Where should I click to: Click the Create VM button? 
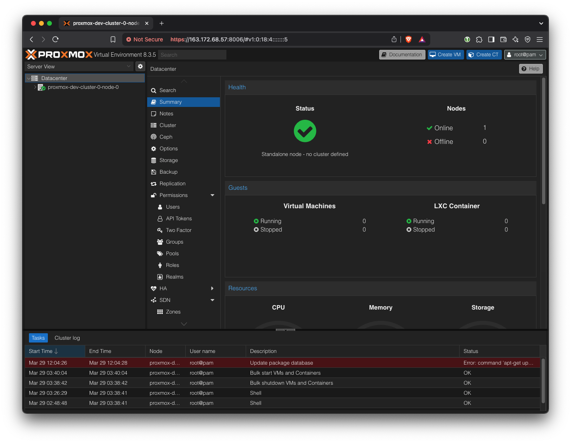pos(445,55)
